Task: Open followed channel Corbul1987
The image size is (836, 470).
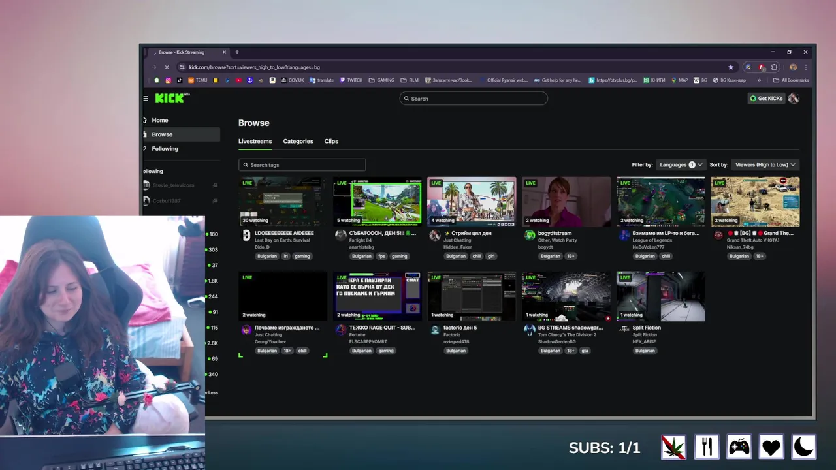Action: (x=180, y=201)
